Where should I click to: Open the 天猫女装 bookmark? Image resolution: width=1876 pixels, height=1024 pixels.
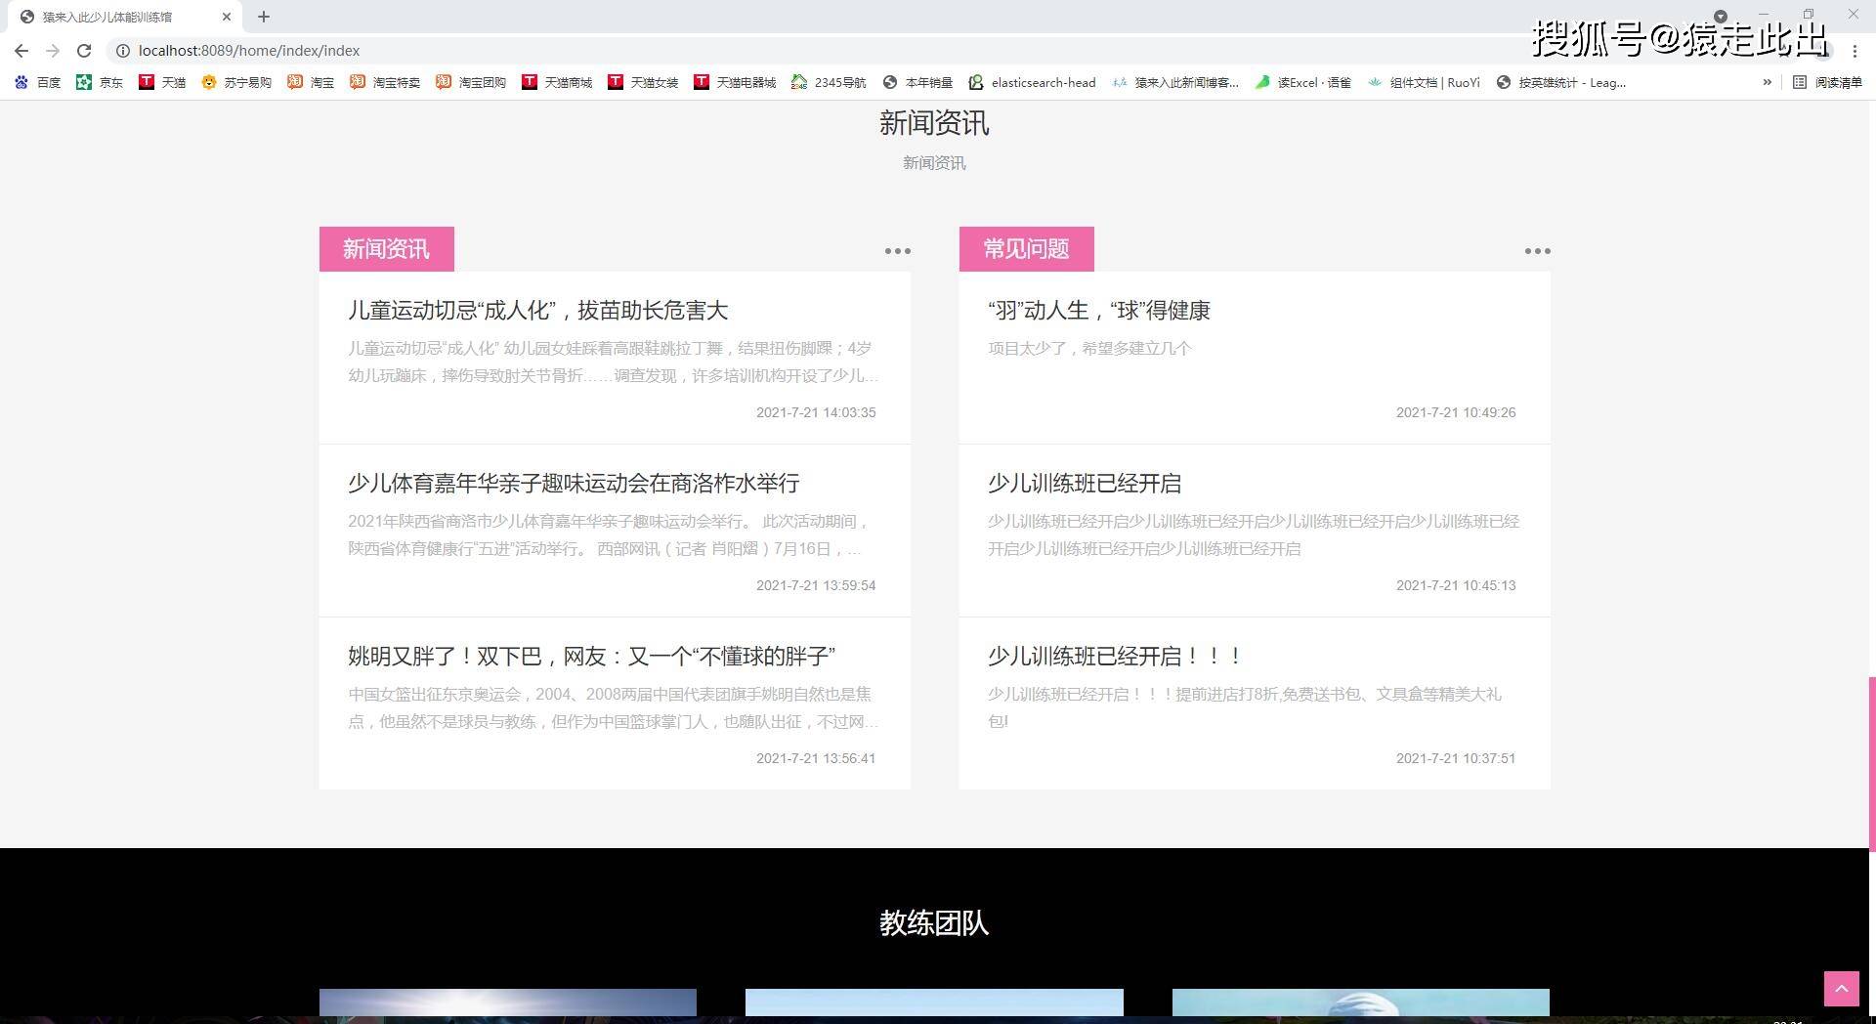643,83
